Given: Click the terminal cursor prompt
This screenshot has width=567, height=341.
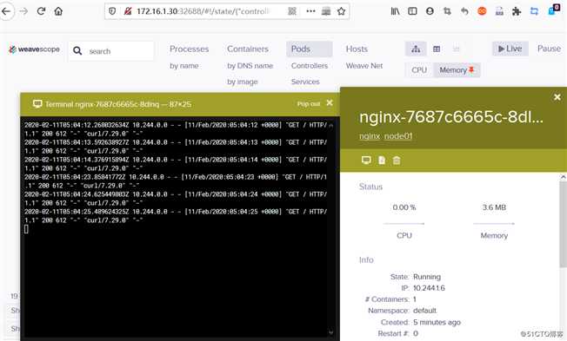Looking at the screenshot, I should point(26,229).
